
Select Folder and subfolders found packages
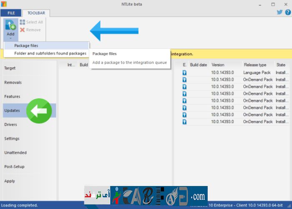pos(50,54)
